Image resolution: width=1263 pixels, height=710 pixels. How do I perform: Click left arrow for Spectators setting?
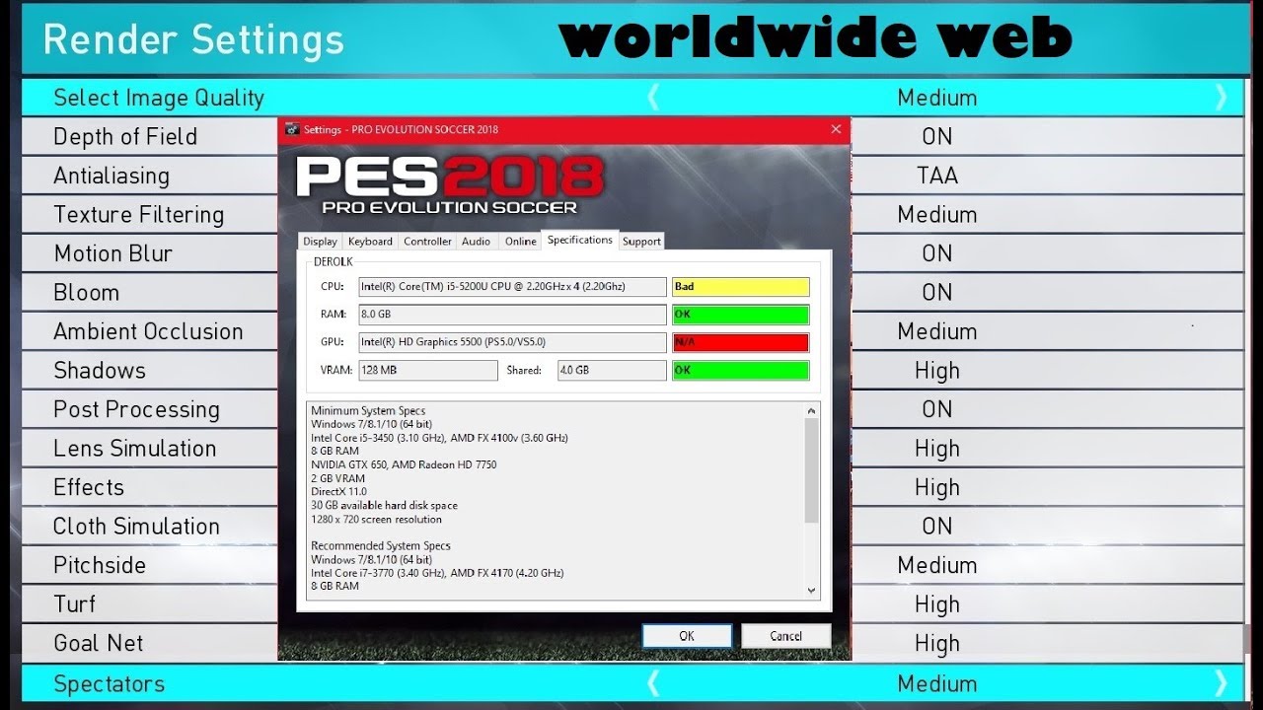pyautogui.click(x=653, y=682)
